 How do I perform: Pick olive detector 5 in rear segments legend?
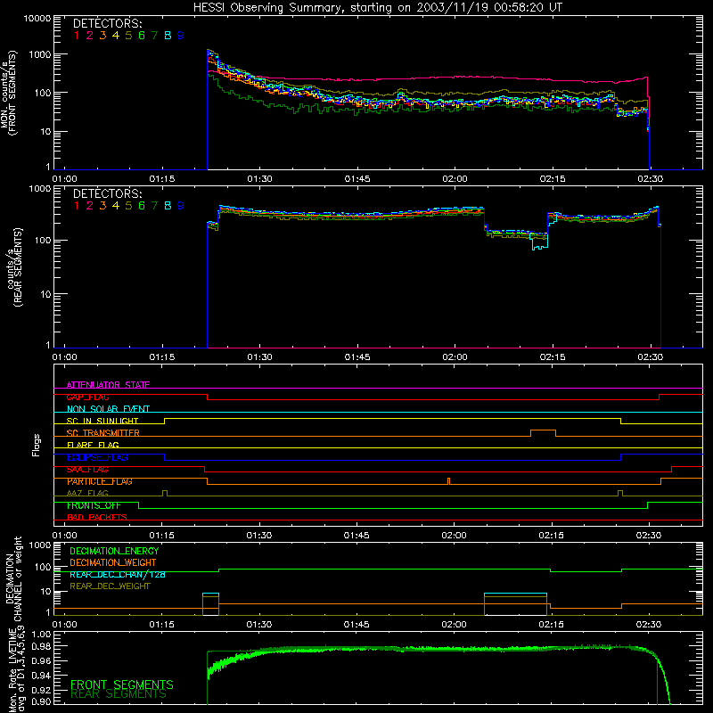[128, 206]
